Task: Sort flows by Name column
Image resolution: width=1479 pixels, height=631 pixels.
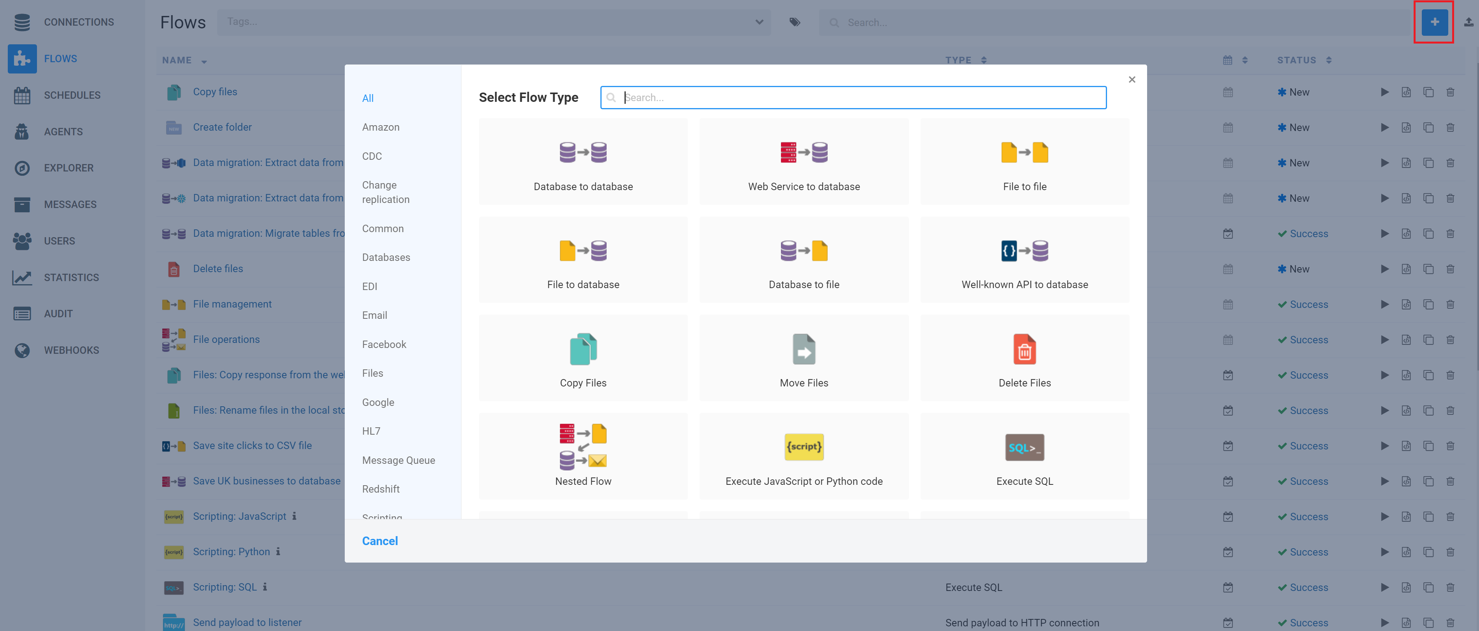Action: [x=184, y=61]
